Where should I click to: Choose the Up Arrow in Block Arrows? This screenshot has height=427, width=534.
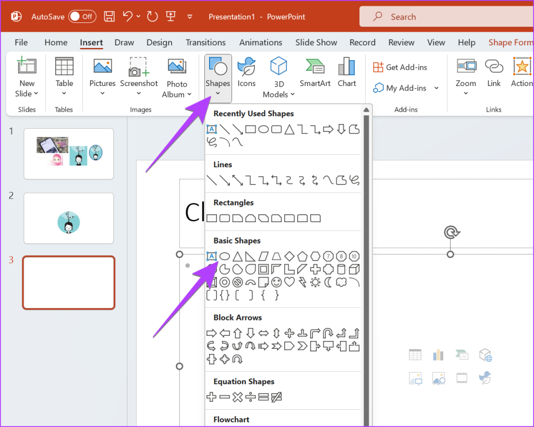pyautogui.click(x=238, y=333)
